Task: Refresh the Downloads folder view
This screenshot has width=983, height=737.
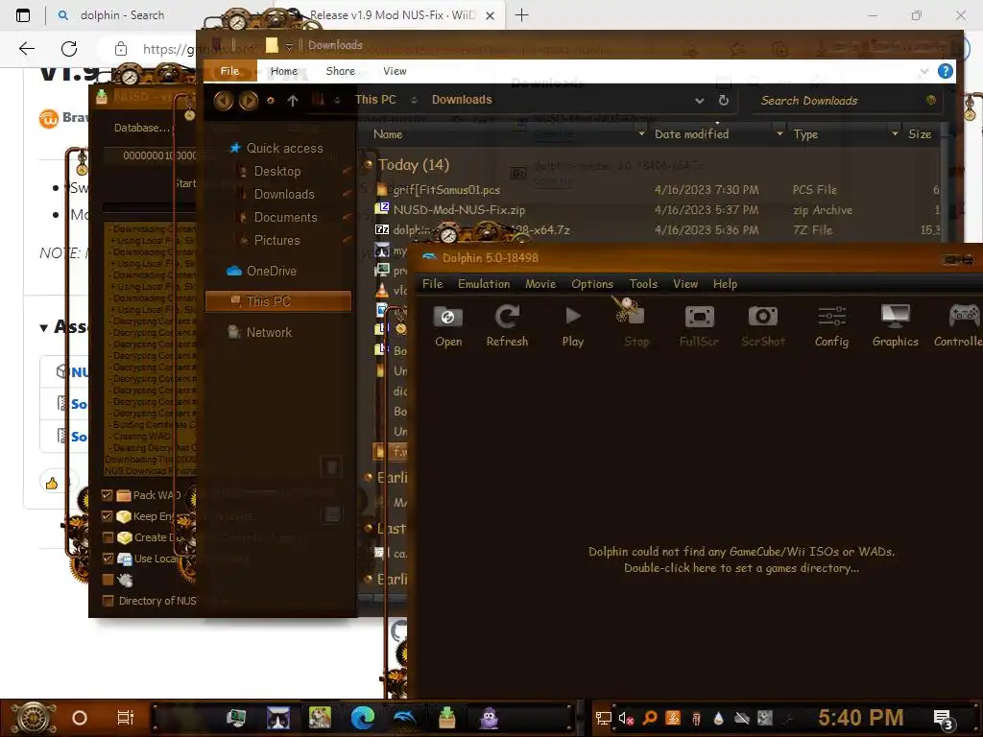Action: click(724, 100)
